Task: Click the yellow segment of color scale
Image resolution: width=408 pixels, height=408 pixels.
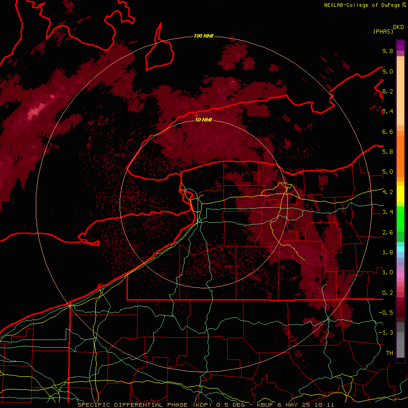Action: pos(400,194)
